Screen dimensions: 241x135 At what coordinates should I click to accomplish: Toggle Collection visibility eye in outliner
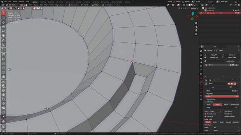tap(236, 10)
